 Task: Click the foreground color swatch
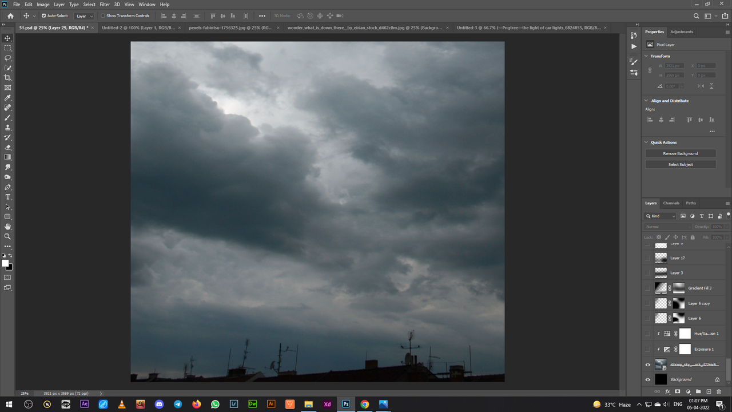point(5,263)
